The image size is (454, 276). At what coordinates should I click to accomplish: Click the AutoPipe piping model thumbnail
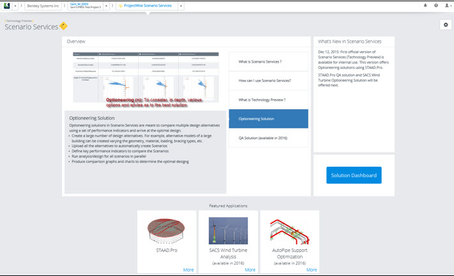click(x=289, y=231)
